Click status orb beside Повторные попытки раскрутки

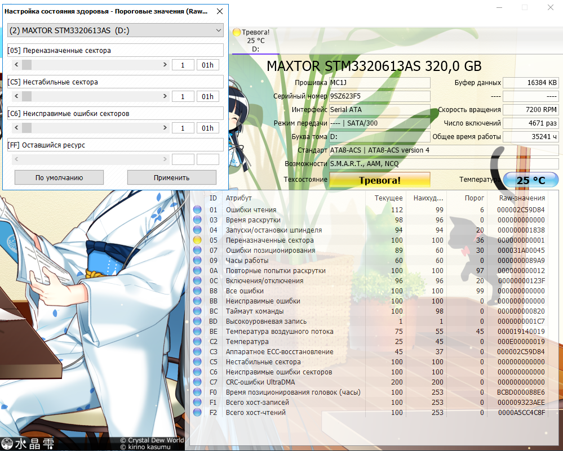coord(197,270)
